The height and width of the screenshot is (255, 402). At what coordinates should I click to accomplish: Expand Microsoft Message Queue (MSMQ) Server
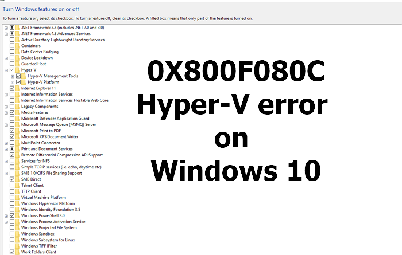click(x=6, y=125)
